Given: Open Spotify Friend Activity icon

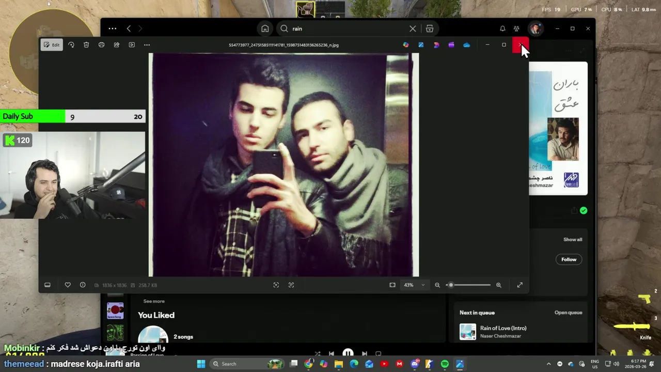Looking at the screenshot, I should coord(516,28).
